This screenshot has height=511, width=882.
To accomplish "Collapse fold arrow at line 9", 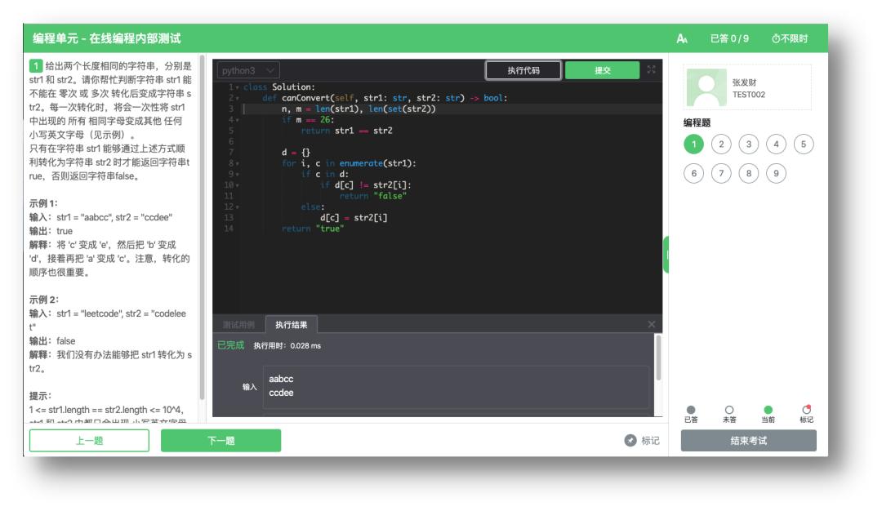I will pos(238,175).
